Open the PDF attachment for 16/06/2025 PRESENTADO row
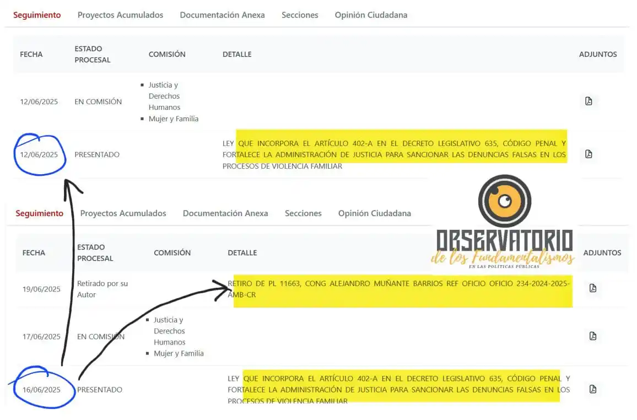The height and width of the screenshot is (420, 637). click(x=593, y=389)
